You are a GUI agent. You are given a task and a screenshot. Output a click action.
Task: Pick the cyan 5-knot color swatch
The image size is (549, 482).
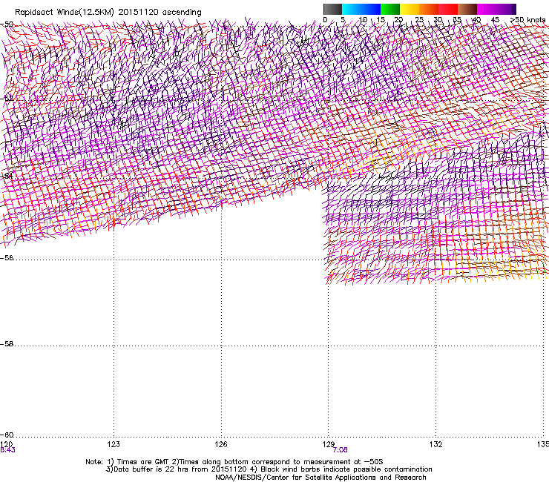coord(352,9)
